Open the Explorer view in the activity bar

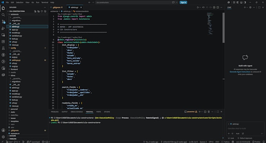point(3,8)
